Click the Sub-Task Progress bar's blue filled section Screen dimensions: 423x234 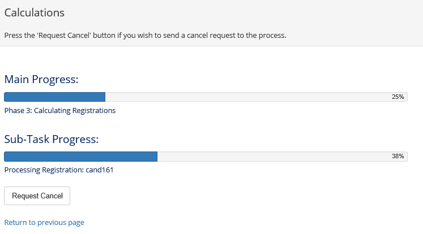pyautogui.click(x=80, y=157)
